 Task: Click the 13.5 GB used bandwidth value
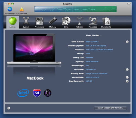[89, 81]
